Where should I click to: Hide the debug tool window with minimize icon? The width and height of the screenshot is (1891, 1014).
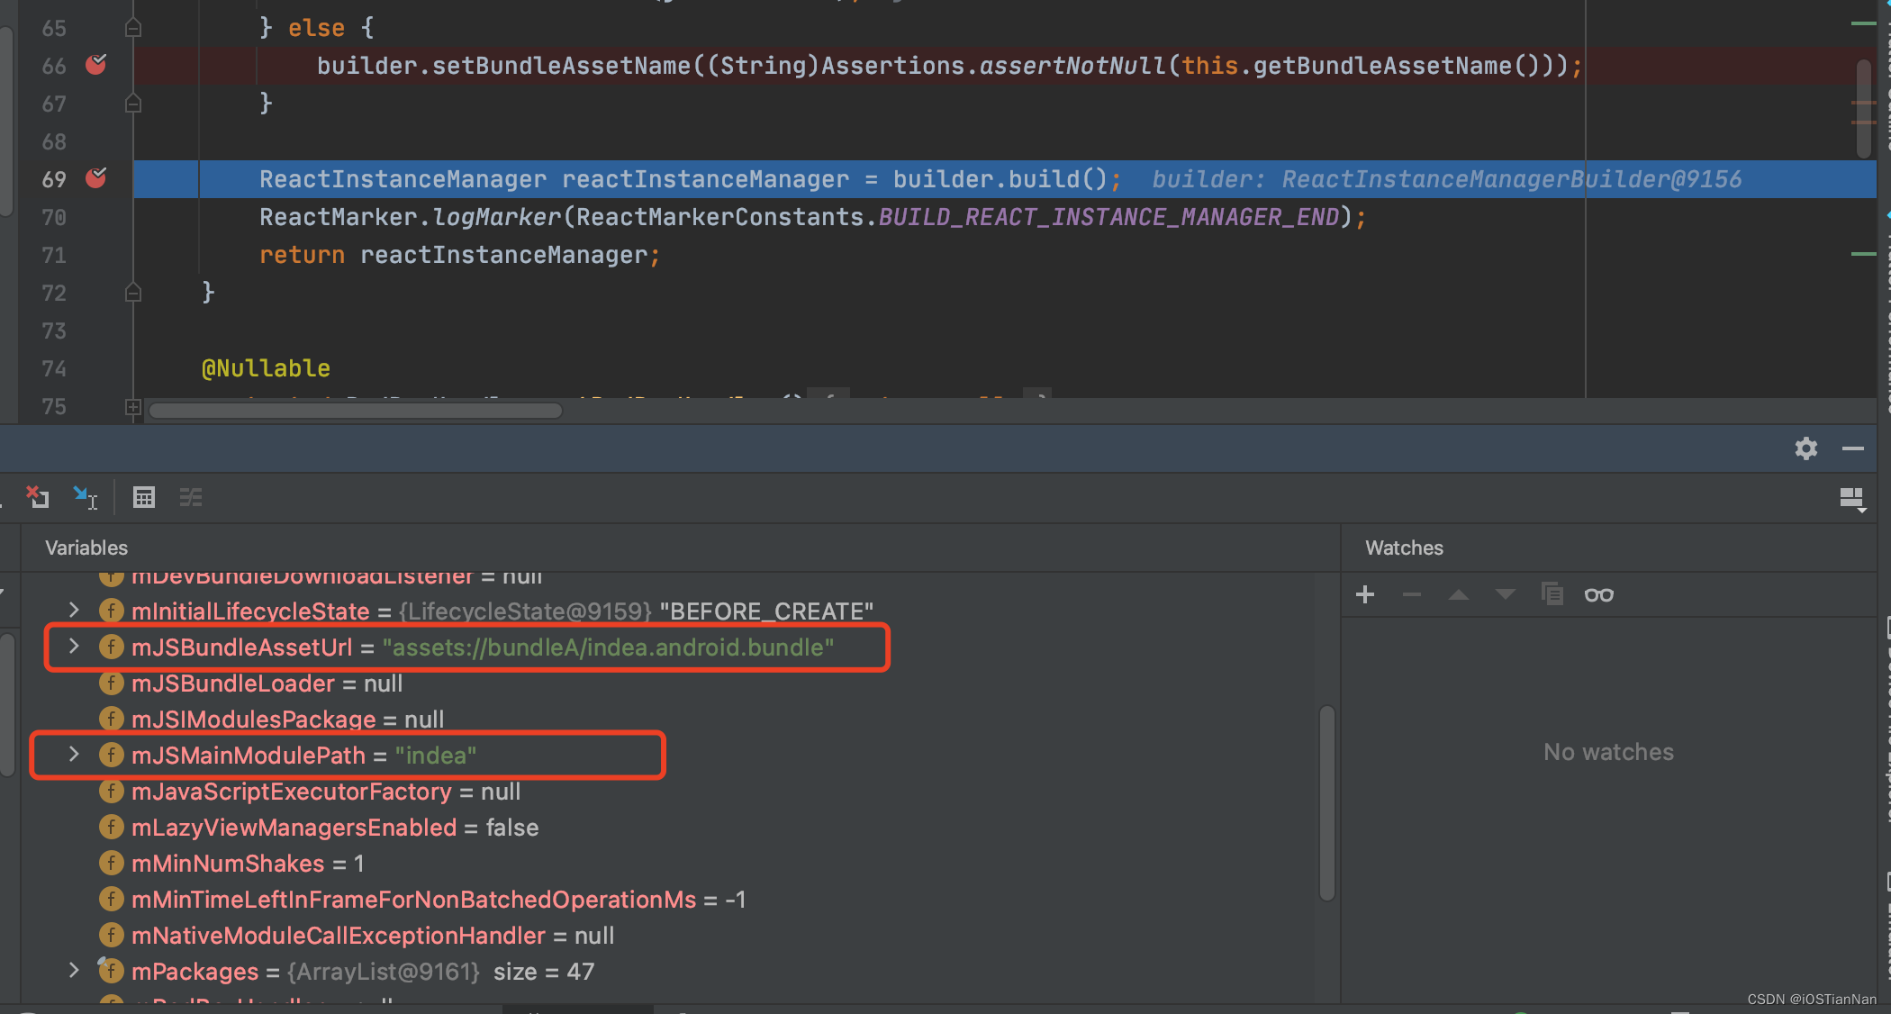[x=1853, y=448]
